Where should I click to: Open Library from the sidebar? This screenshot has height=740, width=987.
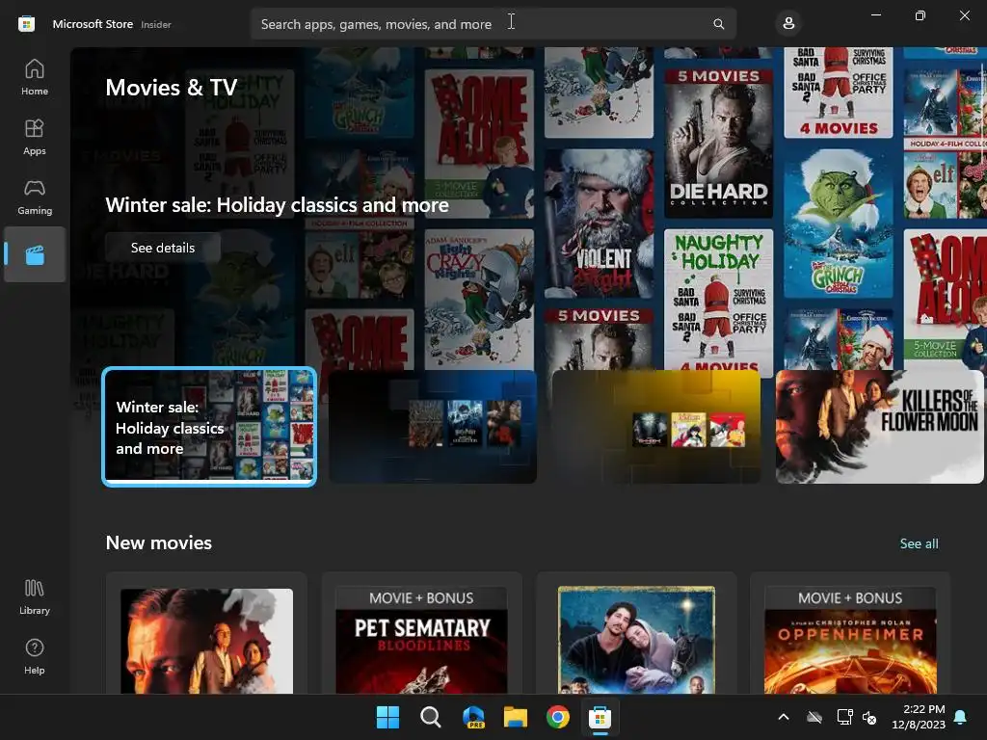35,596
